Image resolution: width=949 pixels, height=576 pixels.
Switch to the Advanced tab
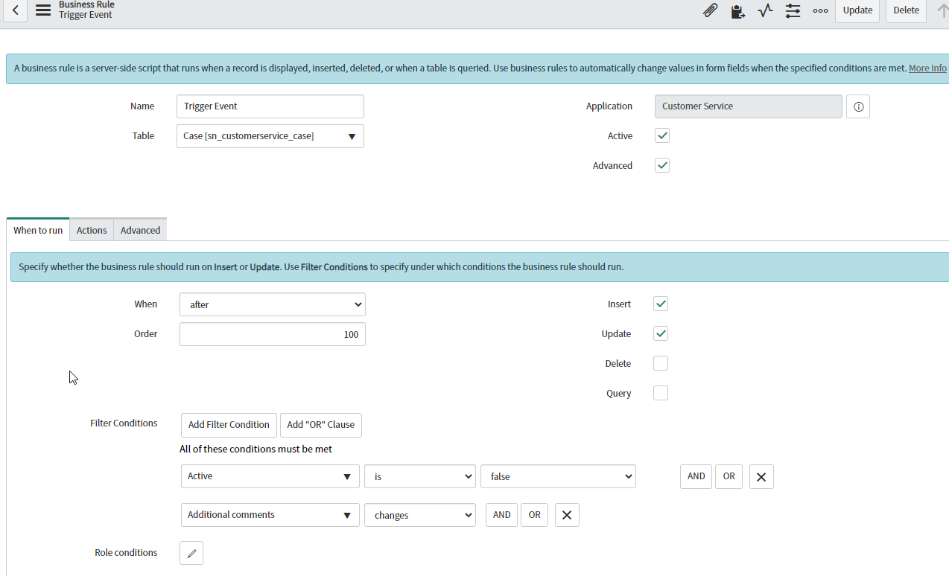(x=141, y=230)
